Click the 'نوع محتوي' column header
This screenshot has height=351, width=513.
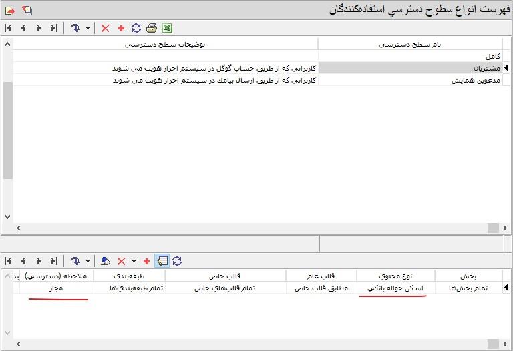[395, 276]
